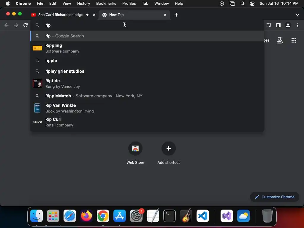Image resolution: width=304 pixels, height=228 pixels.
Task: Click the date and time display
Action: click(279, 4)
